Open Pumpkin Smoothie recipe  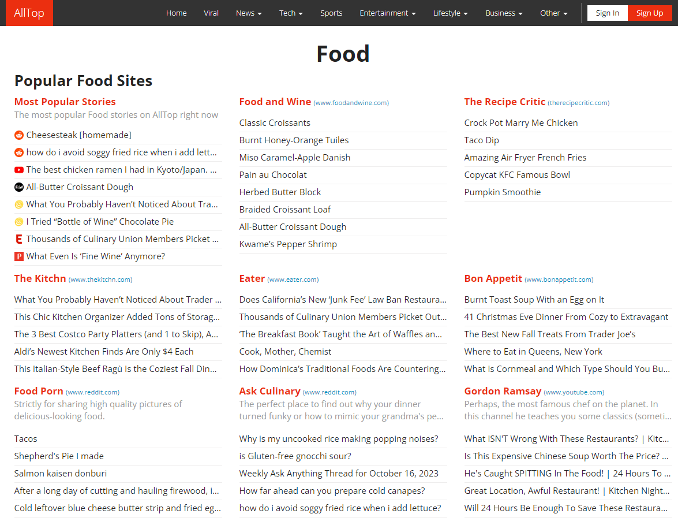click(503, 192)
